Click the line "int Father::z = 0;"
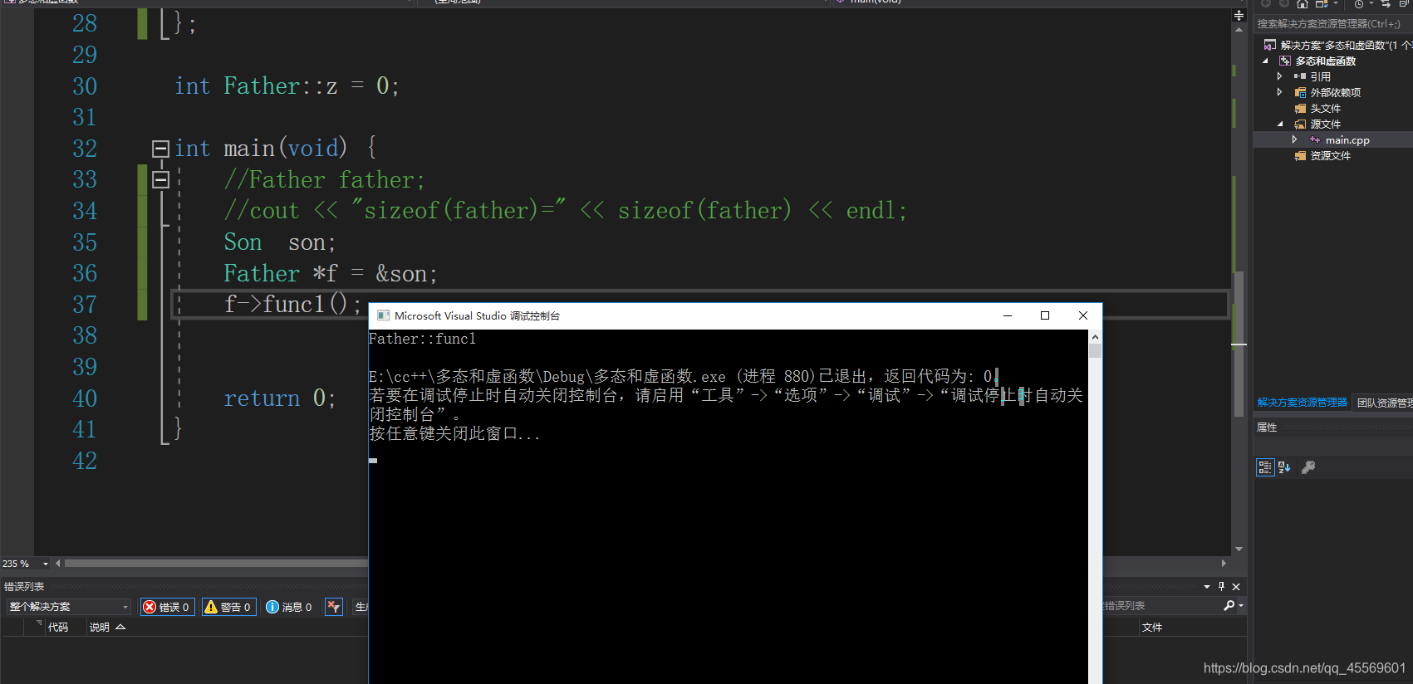 tap(287, 86)
